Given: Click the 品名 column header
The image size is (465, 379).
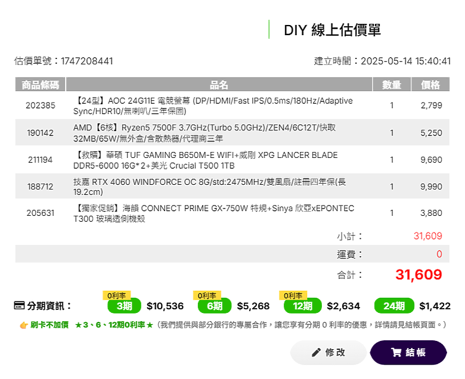Looking at the screenshot, I should 219,85.
